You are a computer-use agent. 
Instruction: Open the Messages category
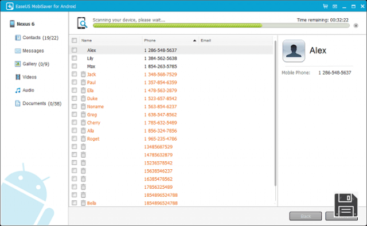(x=29, y=51)
